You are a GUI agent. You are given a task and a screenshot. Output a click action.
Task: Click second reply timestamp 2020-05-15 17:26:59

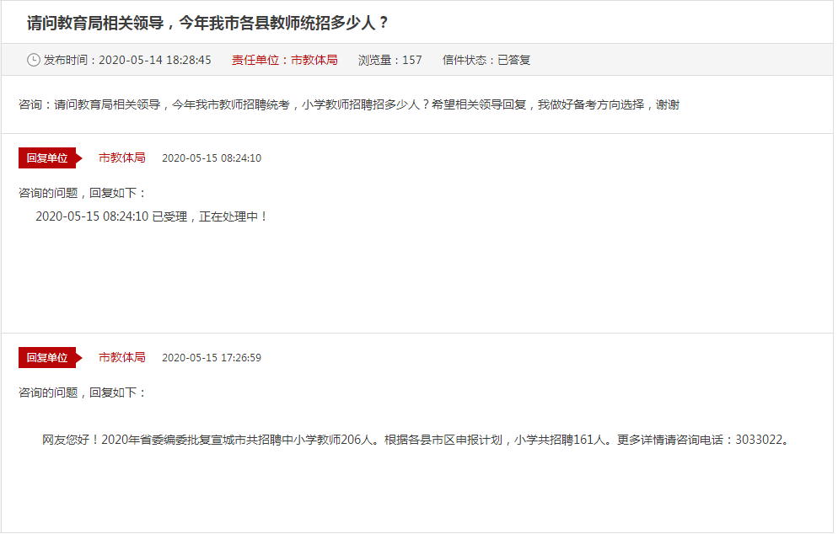[x=212, y=358]
